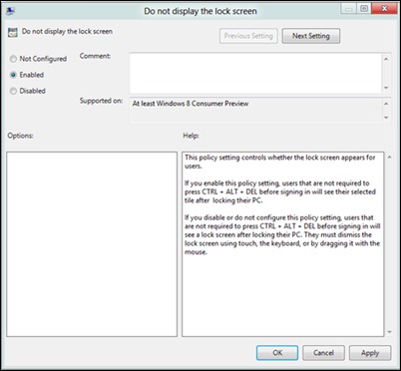Click the Comment box scroll up arrow
Image resolution: width=401 pixels, height=371 pixels.
coord(386,59)
